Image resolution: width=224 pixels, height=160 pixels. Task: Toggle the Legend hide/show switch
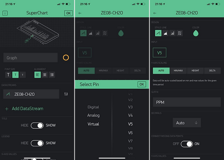click(x=37, y=143)
